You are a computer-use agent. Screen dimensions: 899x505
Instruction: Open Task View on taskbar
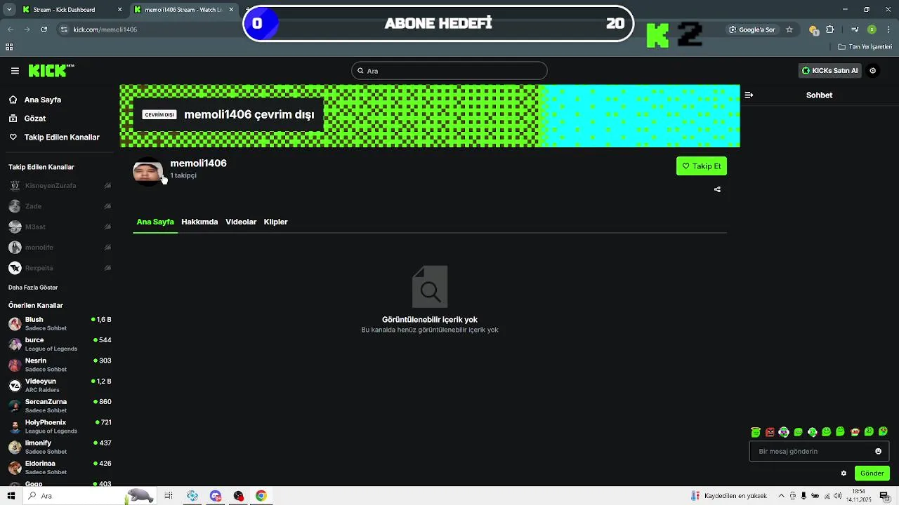point(169,496)
